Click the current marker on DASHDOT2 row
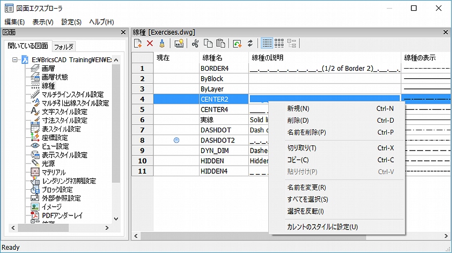The image size is (471, 253). [176, 140]
